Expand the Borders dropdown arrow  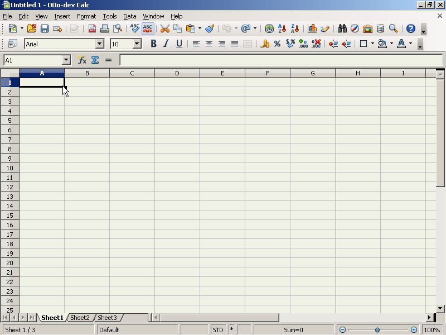[x=372, y=44]
